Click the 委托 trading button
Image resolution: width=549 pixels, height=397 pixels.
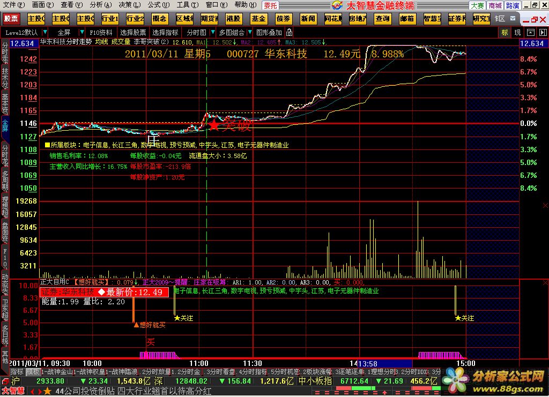click(x=270, y=5)
